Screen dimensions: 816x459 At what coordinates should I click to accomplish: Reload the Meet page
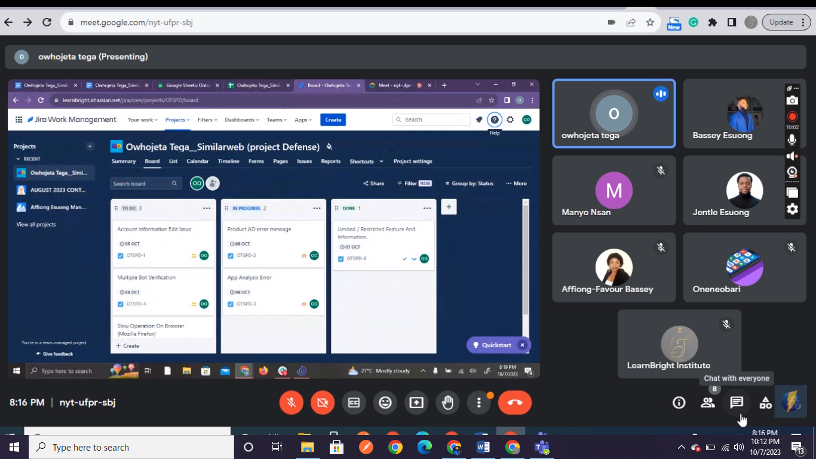[47, 22]
